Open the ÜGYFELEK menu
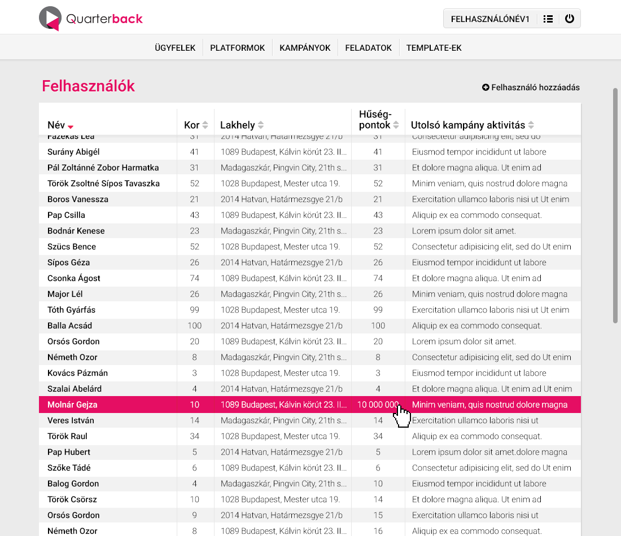The width and height of the screenshot is (621, 536). 175,48
